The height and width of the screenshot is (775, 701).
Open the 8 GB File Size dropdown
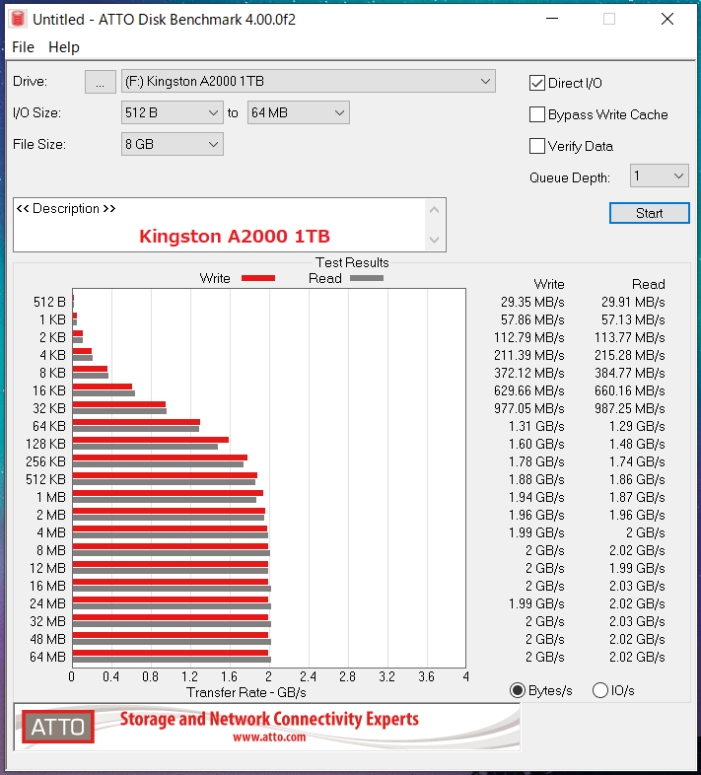pos(172,144)
